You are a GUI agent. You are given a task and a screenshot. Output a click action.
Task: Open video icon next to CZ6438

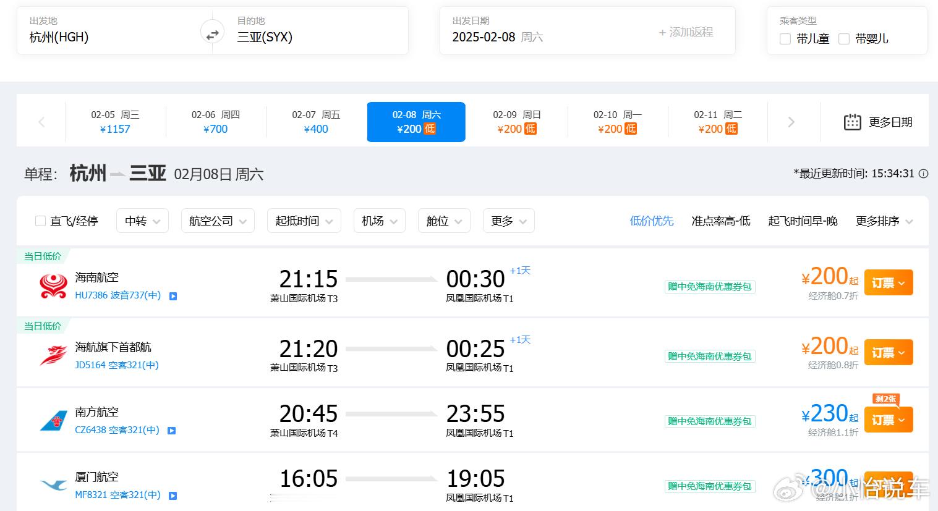point(172,431)
